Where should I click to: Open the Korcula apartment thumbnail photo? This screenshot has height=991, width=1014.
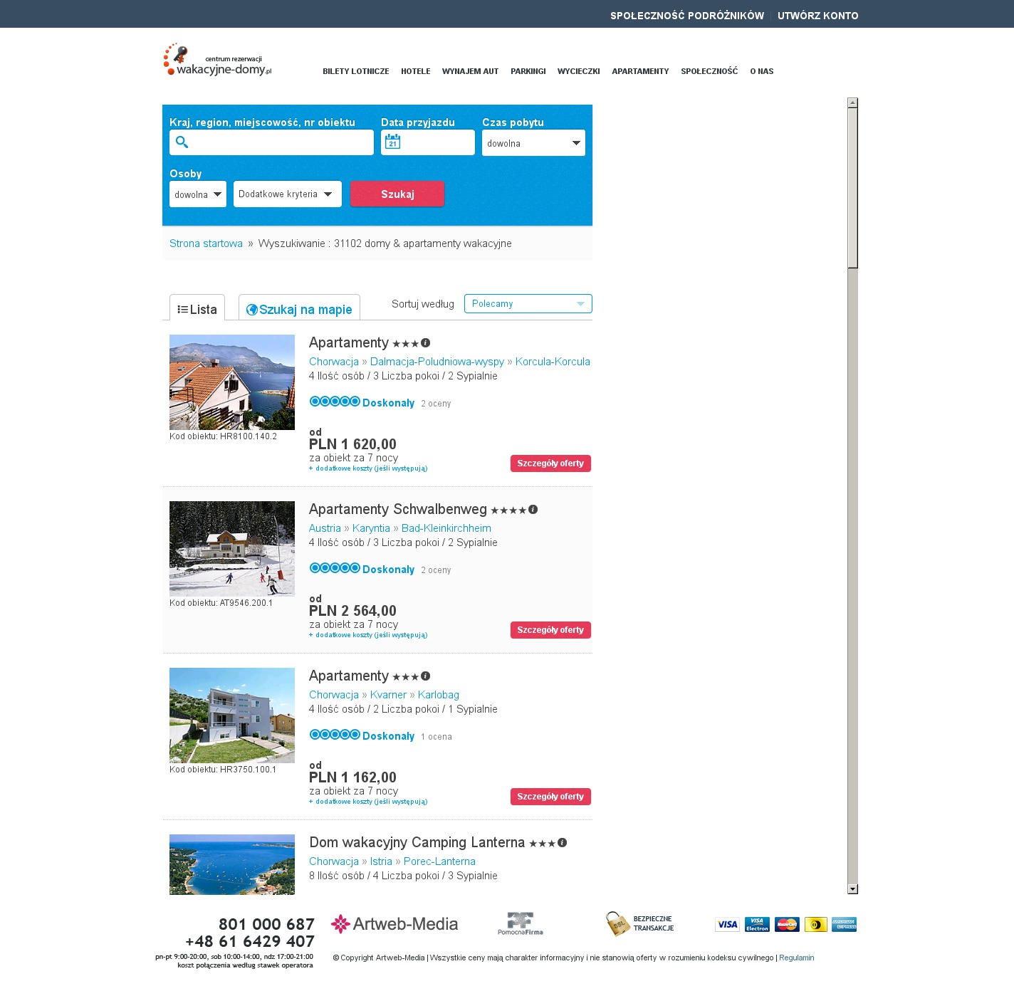[232, 382]
